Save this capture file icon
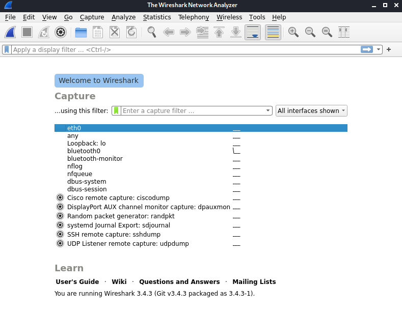 tap(98, 32)
